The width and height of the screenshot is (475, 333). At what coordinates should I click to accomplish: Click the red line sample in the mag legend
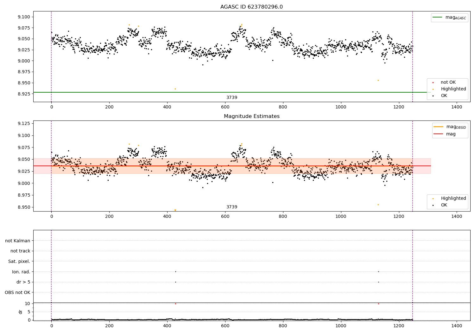[439, 134]
